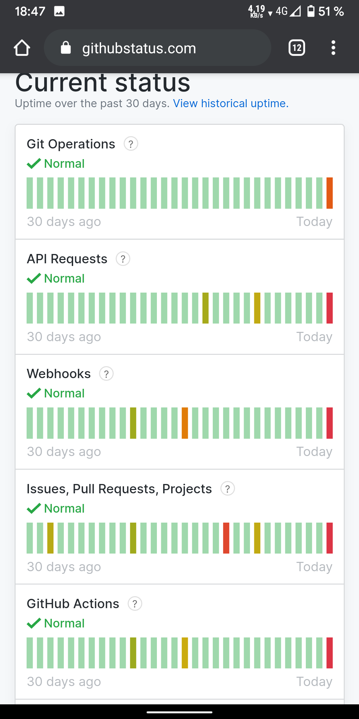Tap the image notification icon in status bar

[60, 12]
